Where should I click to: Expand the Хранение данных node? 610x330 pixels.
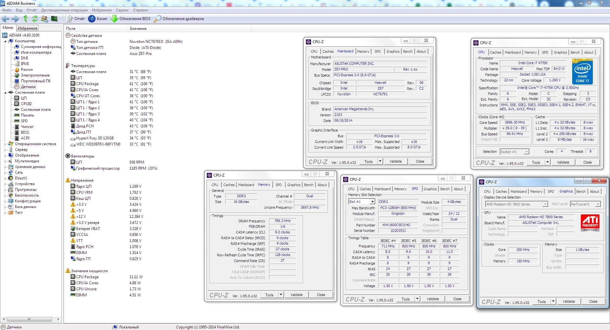[x=5, y=167]
